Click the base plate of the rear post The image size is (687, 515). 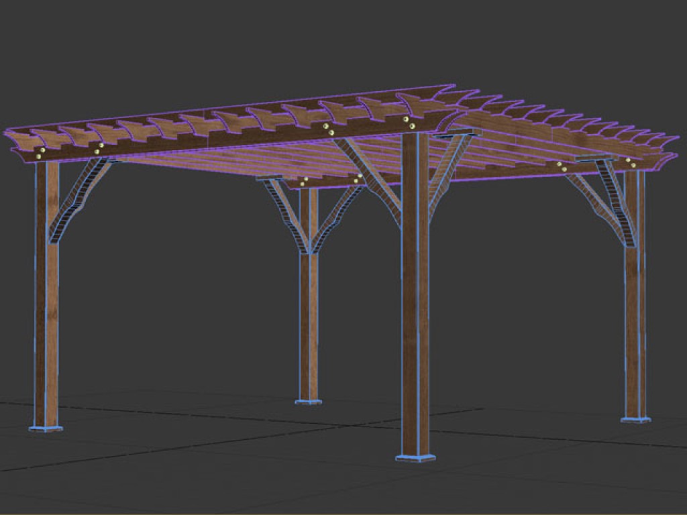[308, 402]
